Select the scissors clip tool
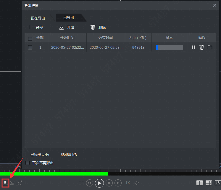This screenshot has height=190, width=221. 12,183
